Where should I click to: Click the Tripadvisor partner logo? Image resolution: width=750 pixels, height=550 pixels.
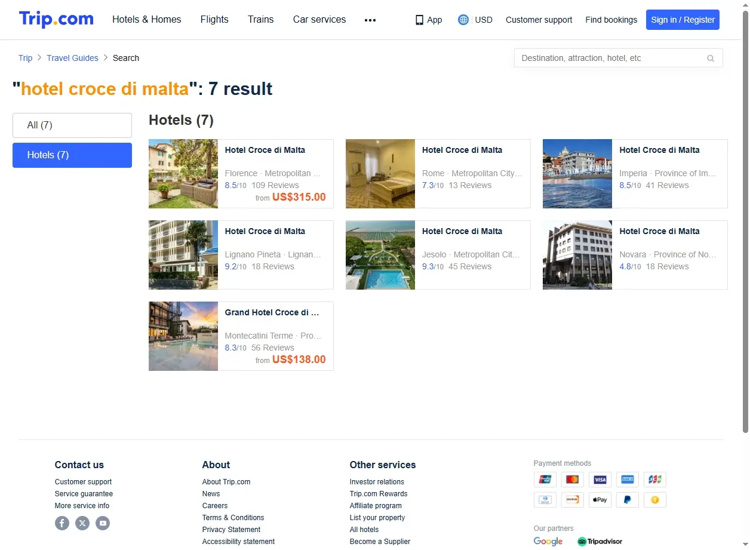(x=600, y=542)
